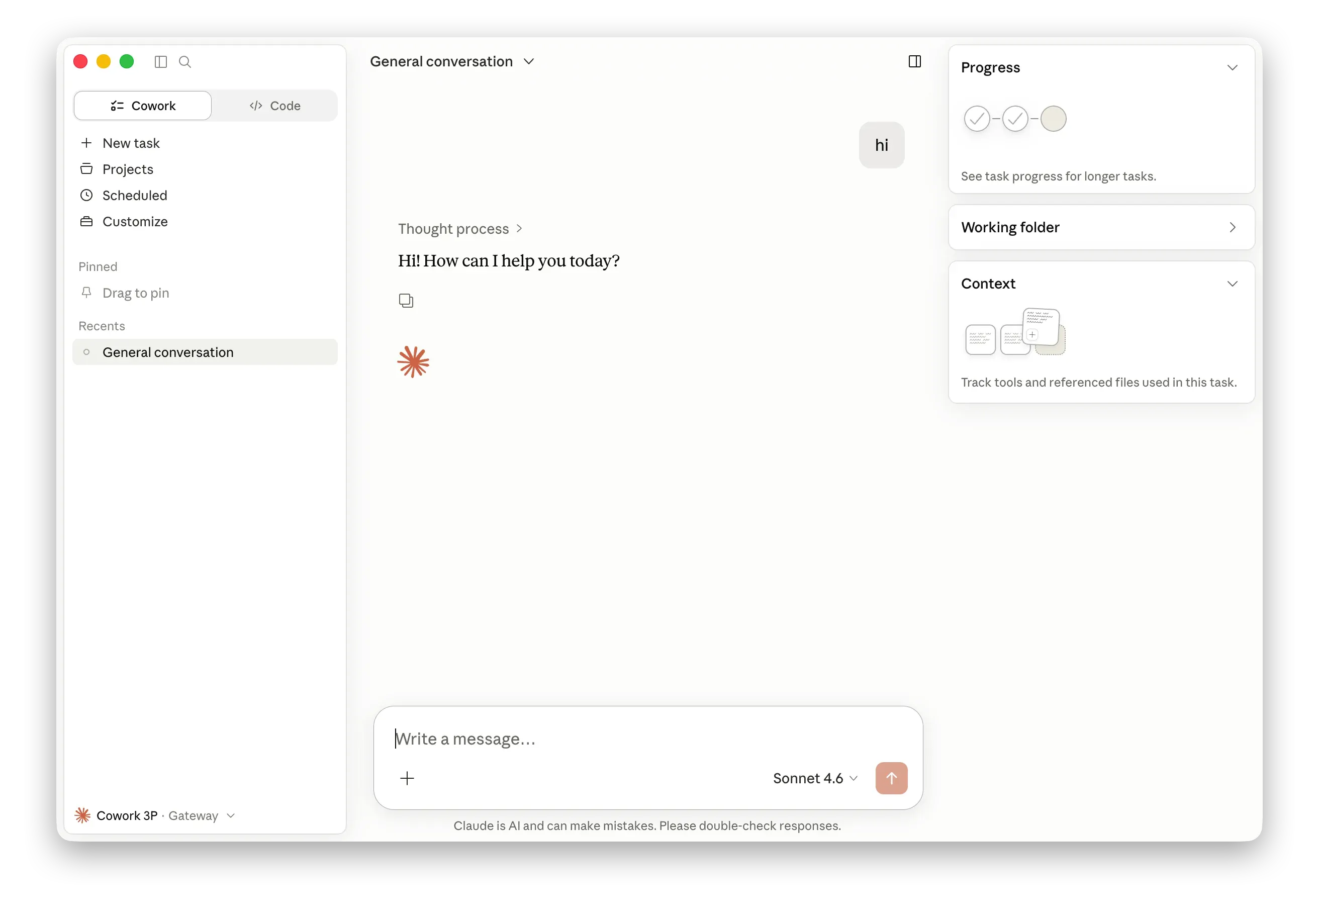Click the 'See task progress for longer tasks.' text
The height and width of the screenshot is (917, 1319).
coord(1058,176)
